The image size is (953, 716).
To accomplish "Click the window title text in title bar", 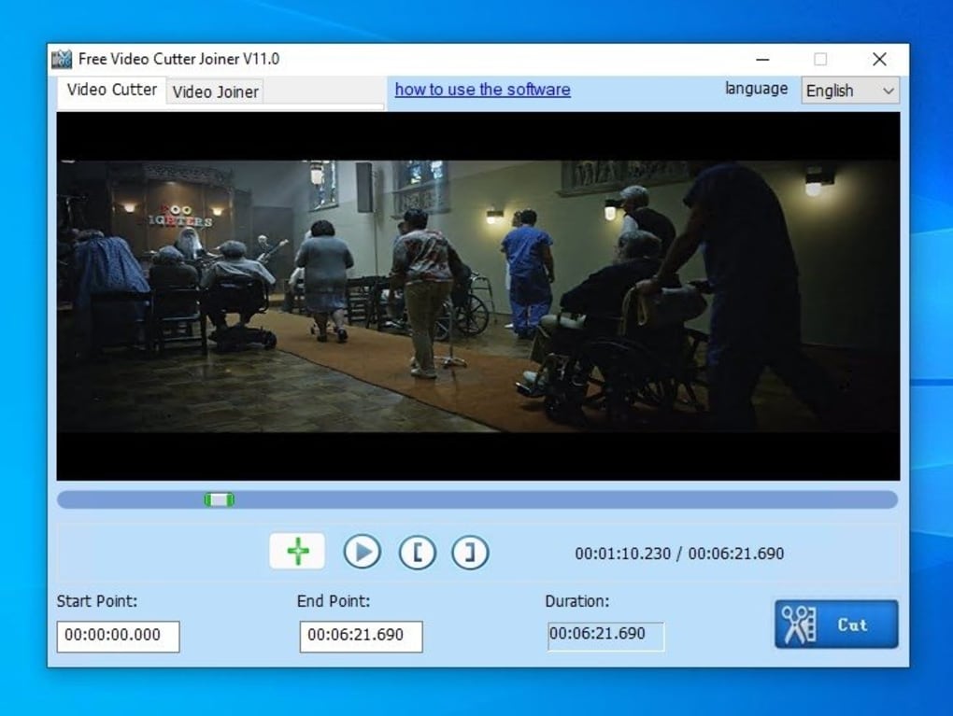I will click(x=178, y=59).
